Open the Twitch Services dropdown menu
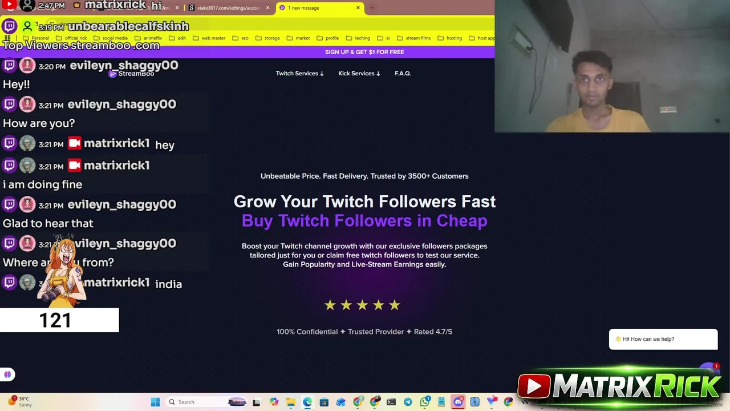This screenshot has width=730, height=411. tap(299, 74)
